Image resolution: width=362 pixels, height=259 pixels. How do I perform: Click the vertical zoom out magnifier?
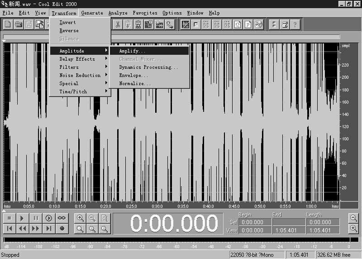click(353, 218)
